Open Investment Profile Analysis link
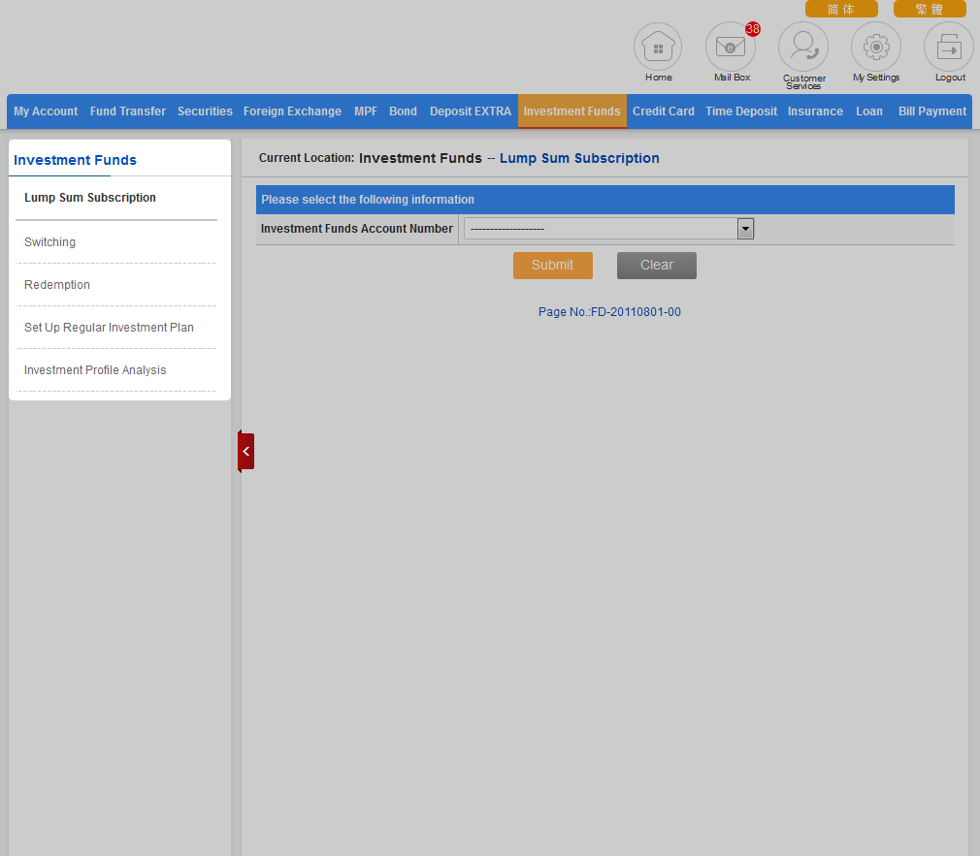 click(x=95, y=370)
